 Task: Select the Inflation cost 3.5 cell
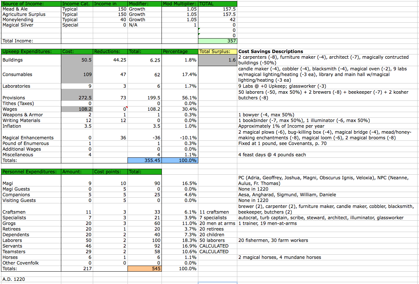pyautogui.click(x=77, y=126)
